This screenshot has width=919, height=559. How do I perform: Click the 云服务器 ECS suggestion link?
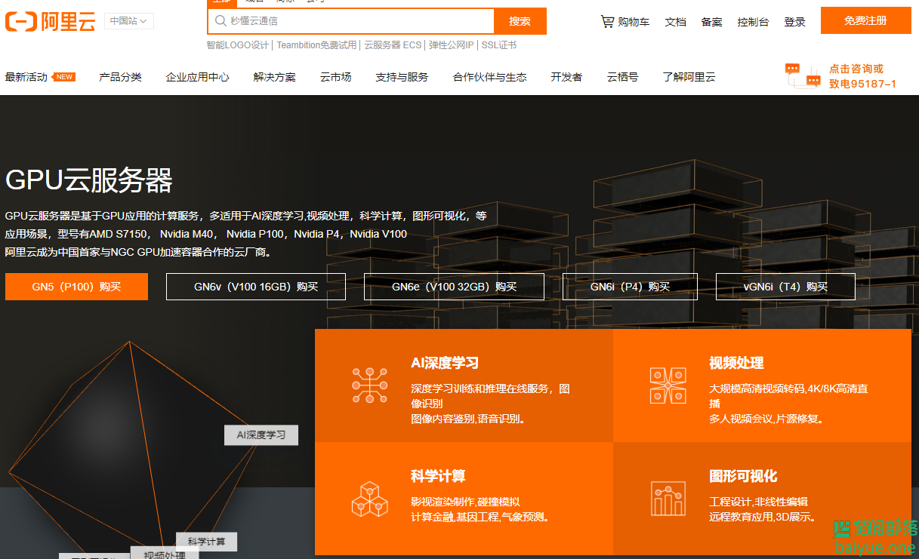point(393,45)
